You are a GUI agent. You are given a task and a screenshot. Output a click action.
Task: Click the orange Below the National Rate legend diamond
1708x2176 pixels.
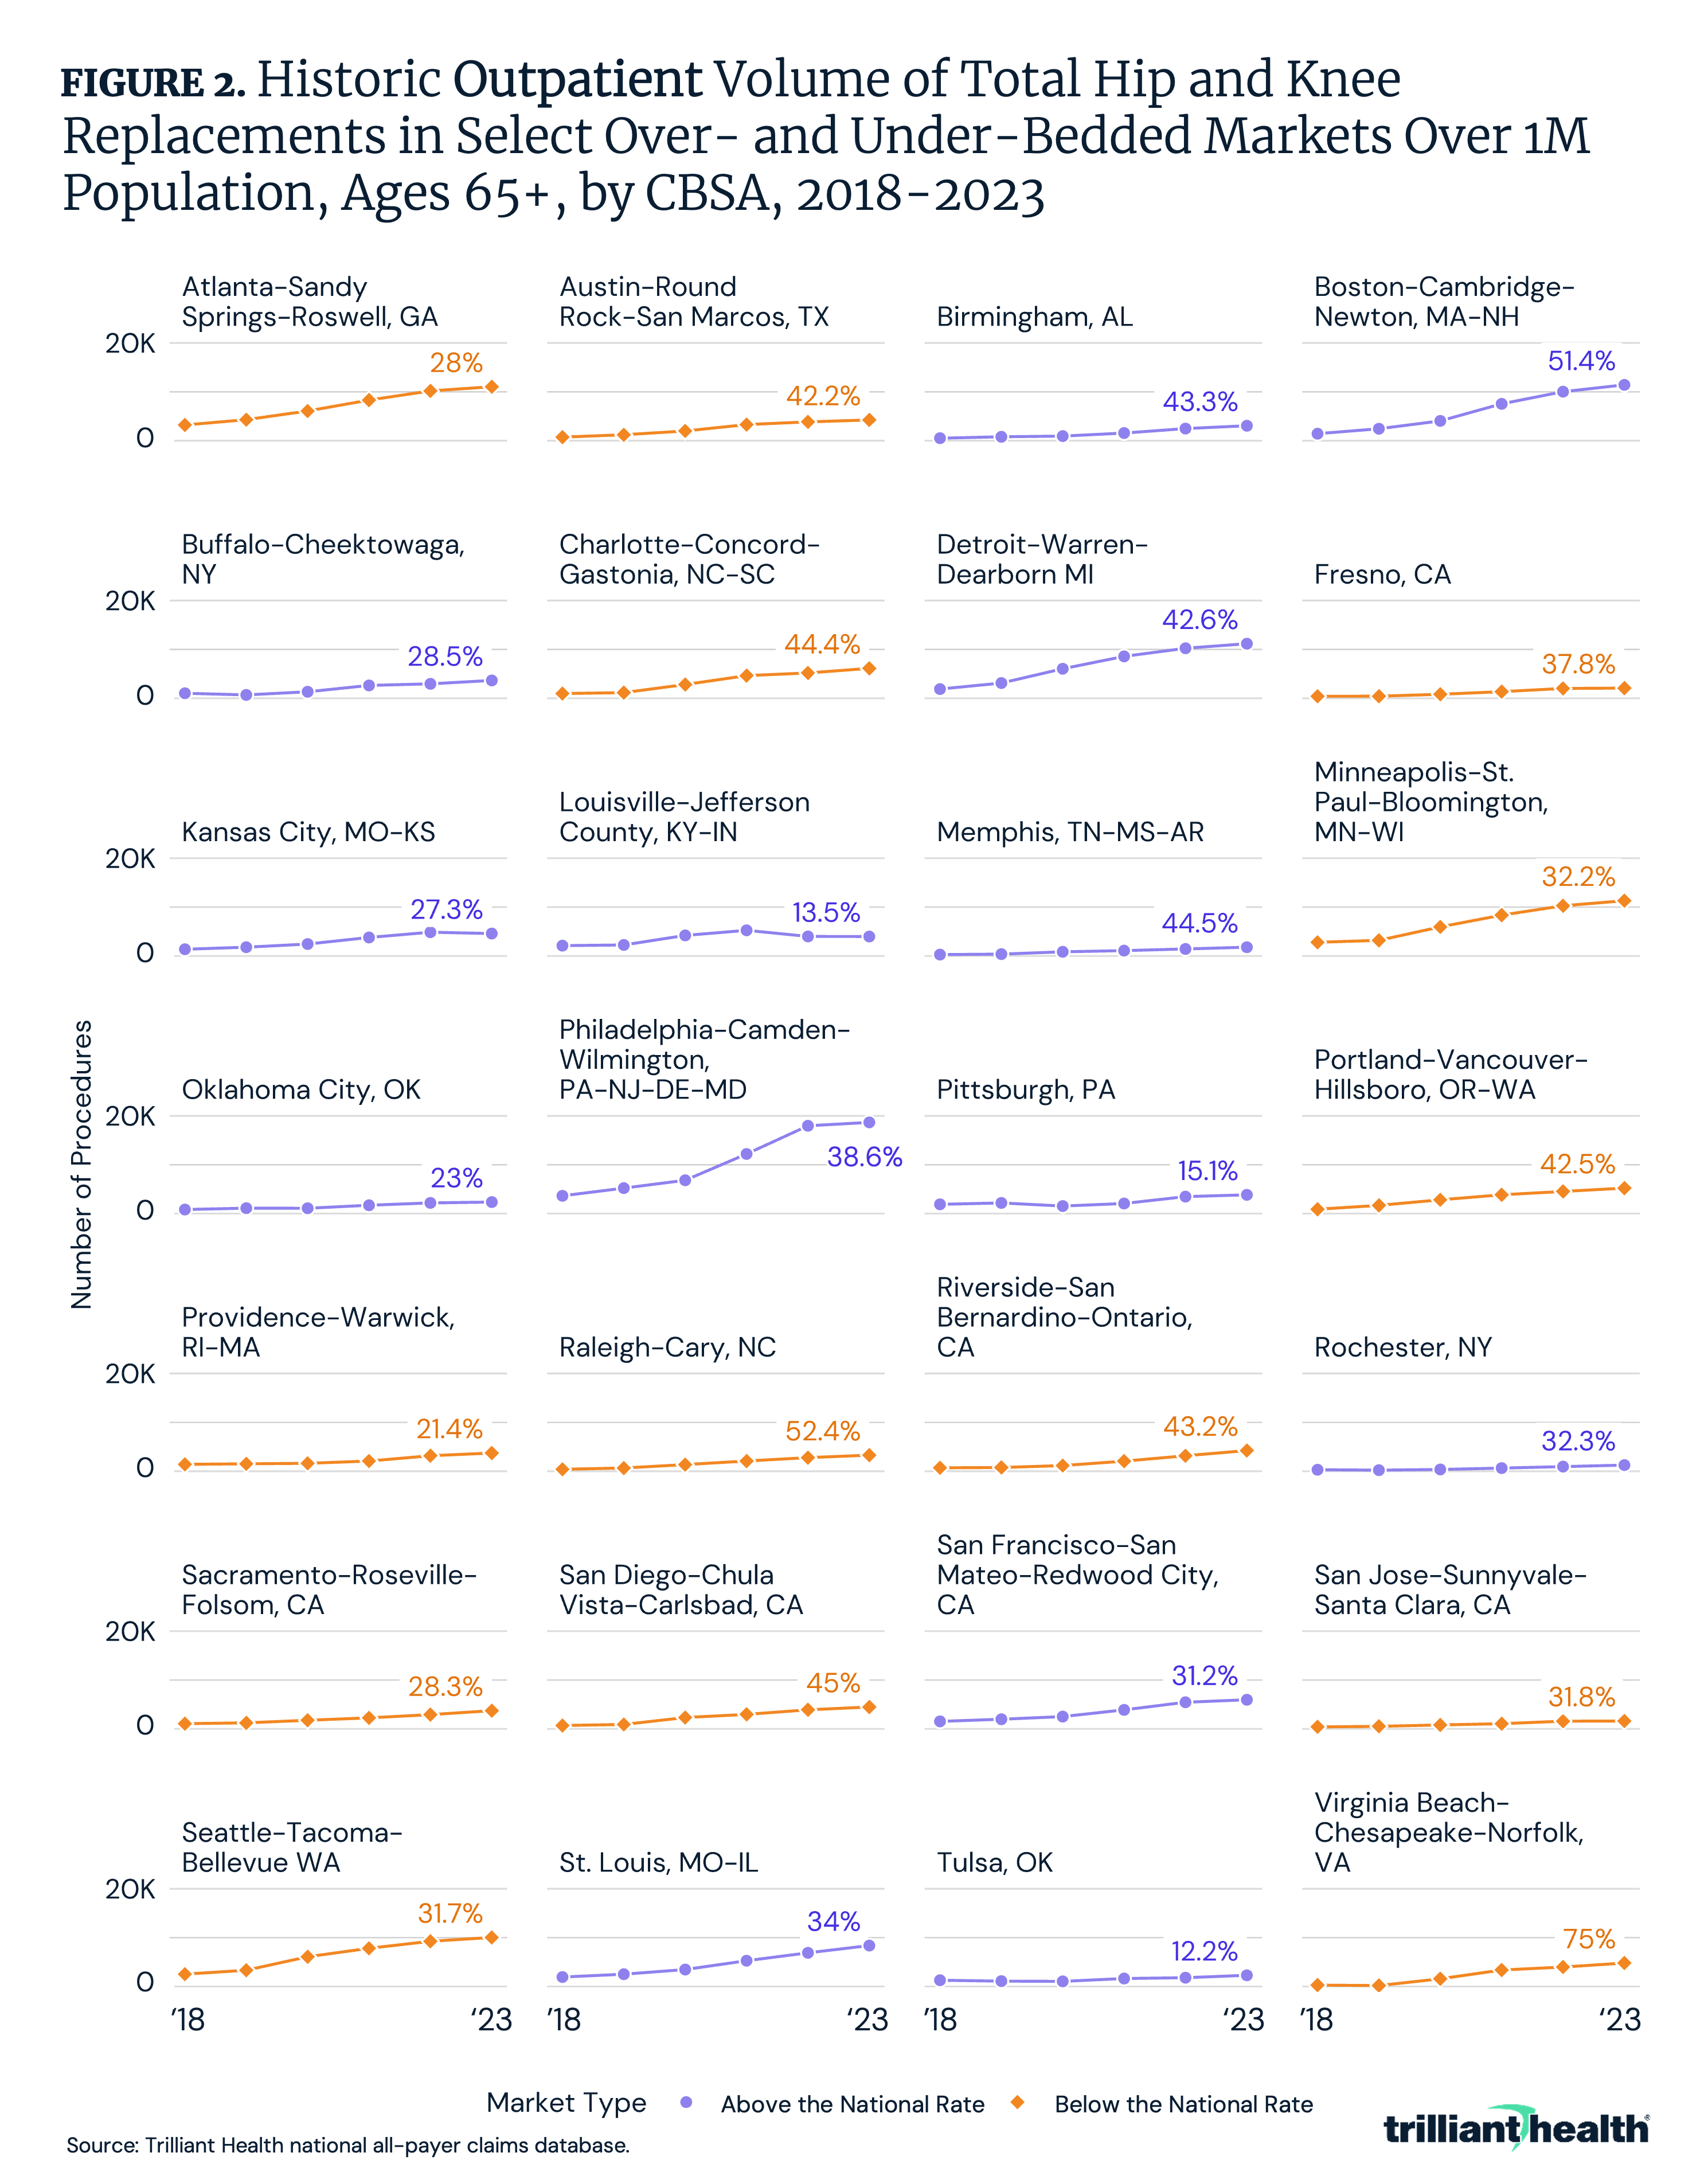(1018, 2102)
